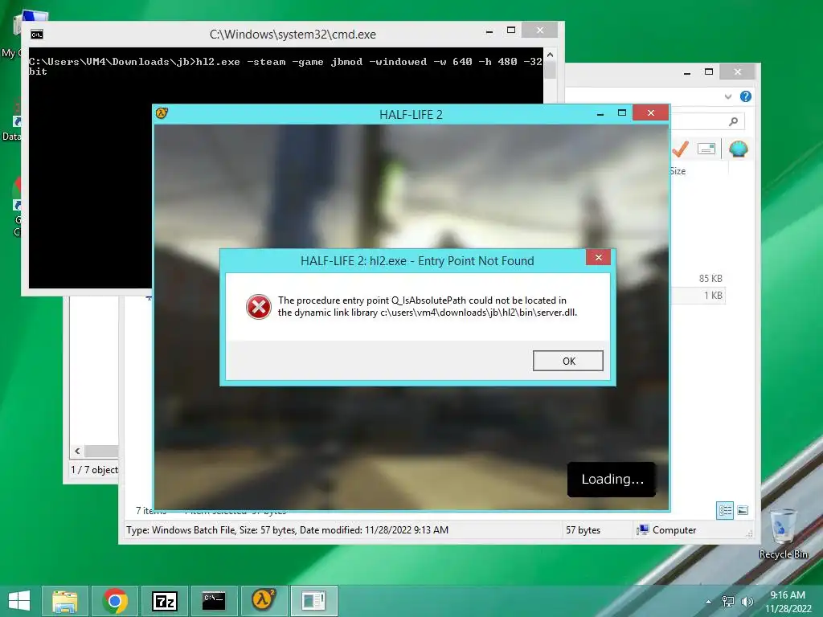Click the teal shell toolbar icon
Screen dimensions: 823x617
[738, 149]
